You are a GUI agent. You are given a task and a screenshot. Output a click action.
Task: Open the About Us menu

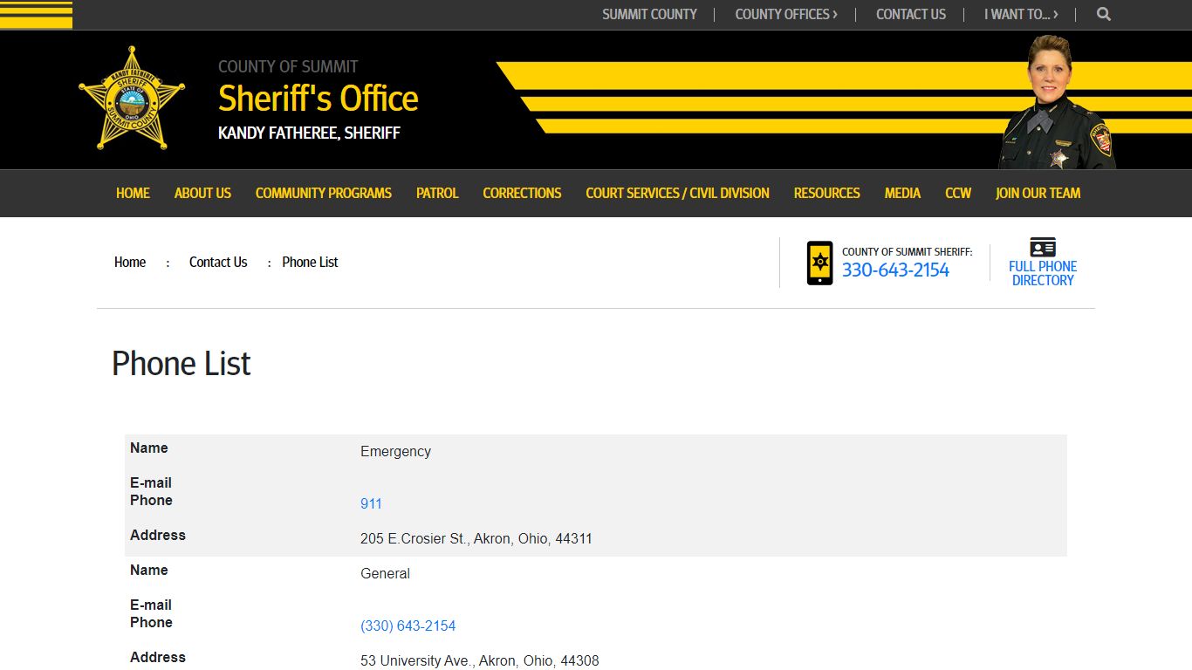tap(202, 193)
